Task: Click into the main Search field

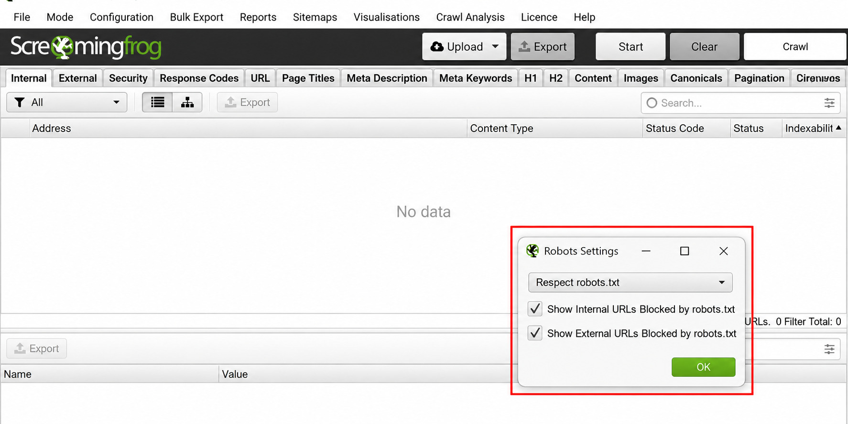Action: (x=740, y=103)
